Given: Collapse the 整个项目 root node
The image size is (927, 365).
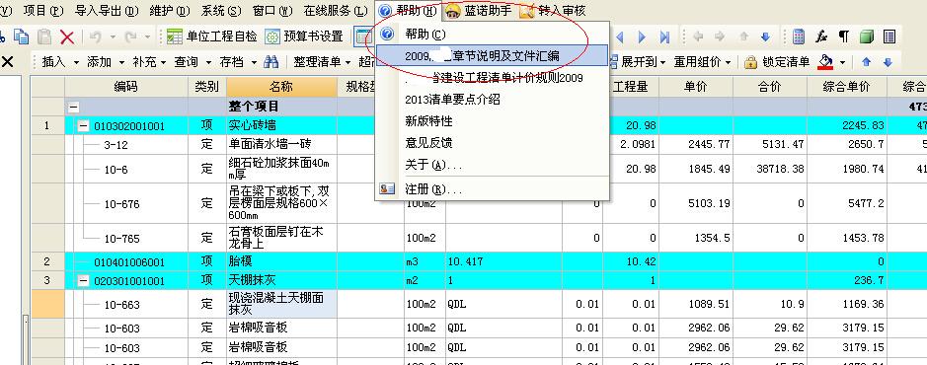Looking at the screenshot, I should pyautogui.click(x=74, y=108).
